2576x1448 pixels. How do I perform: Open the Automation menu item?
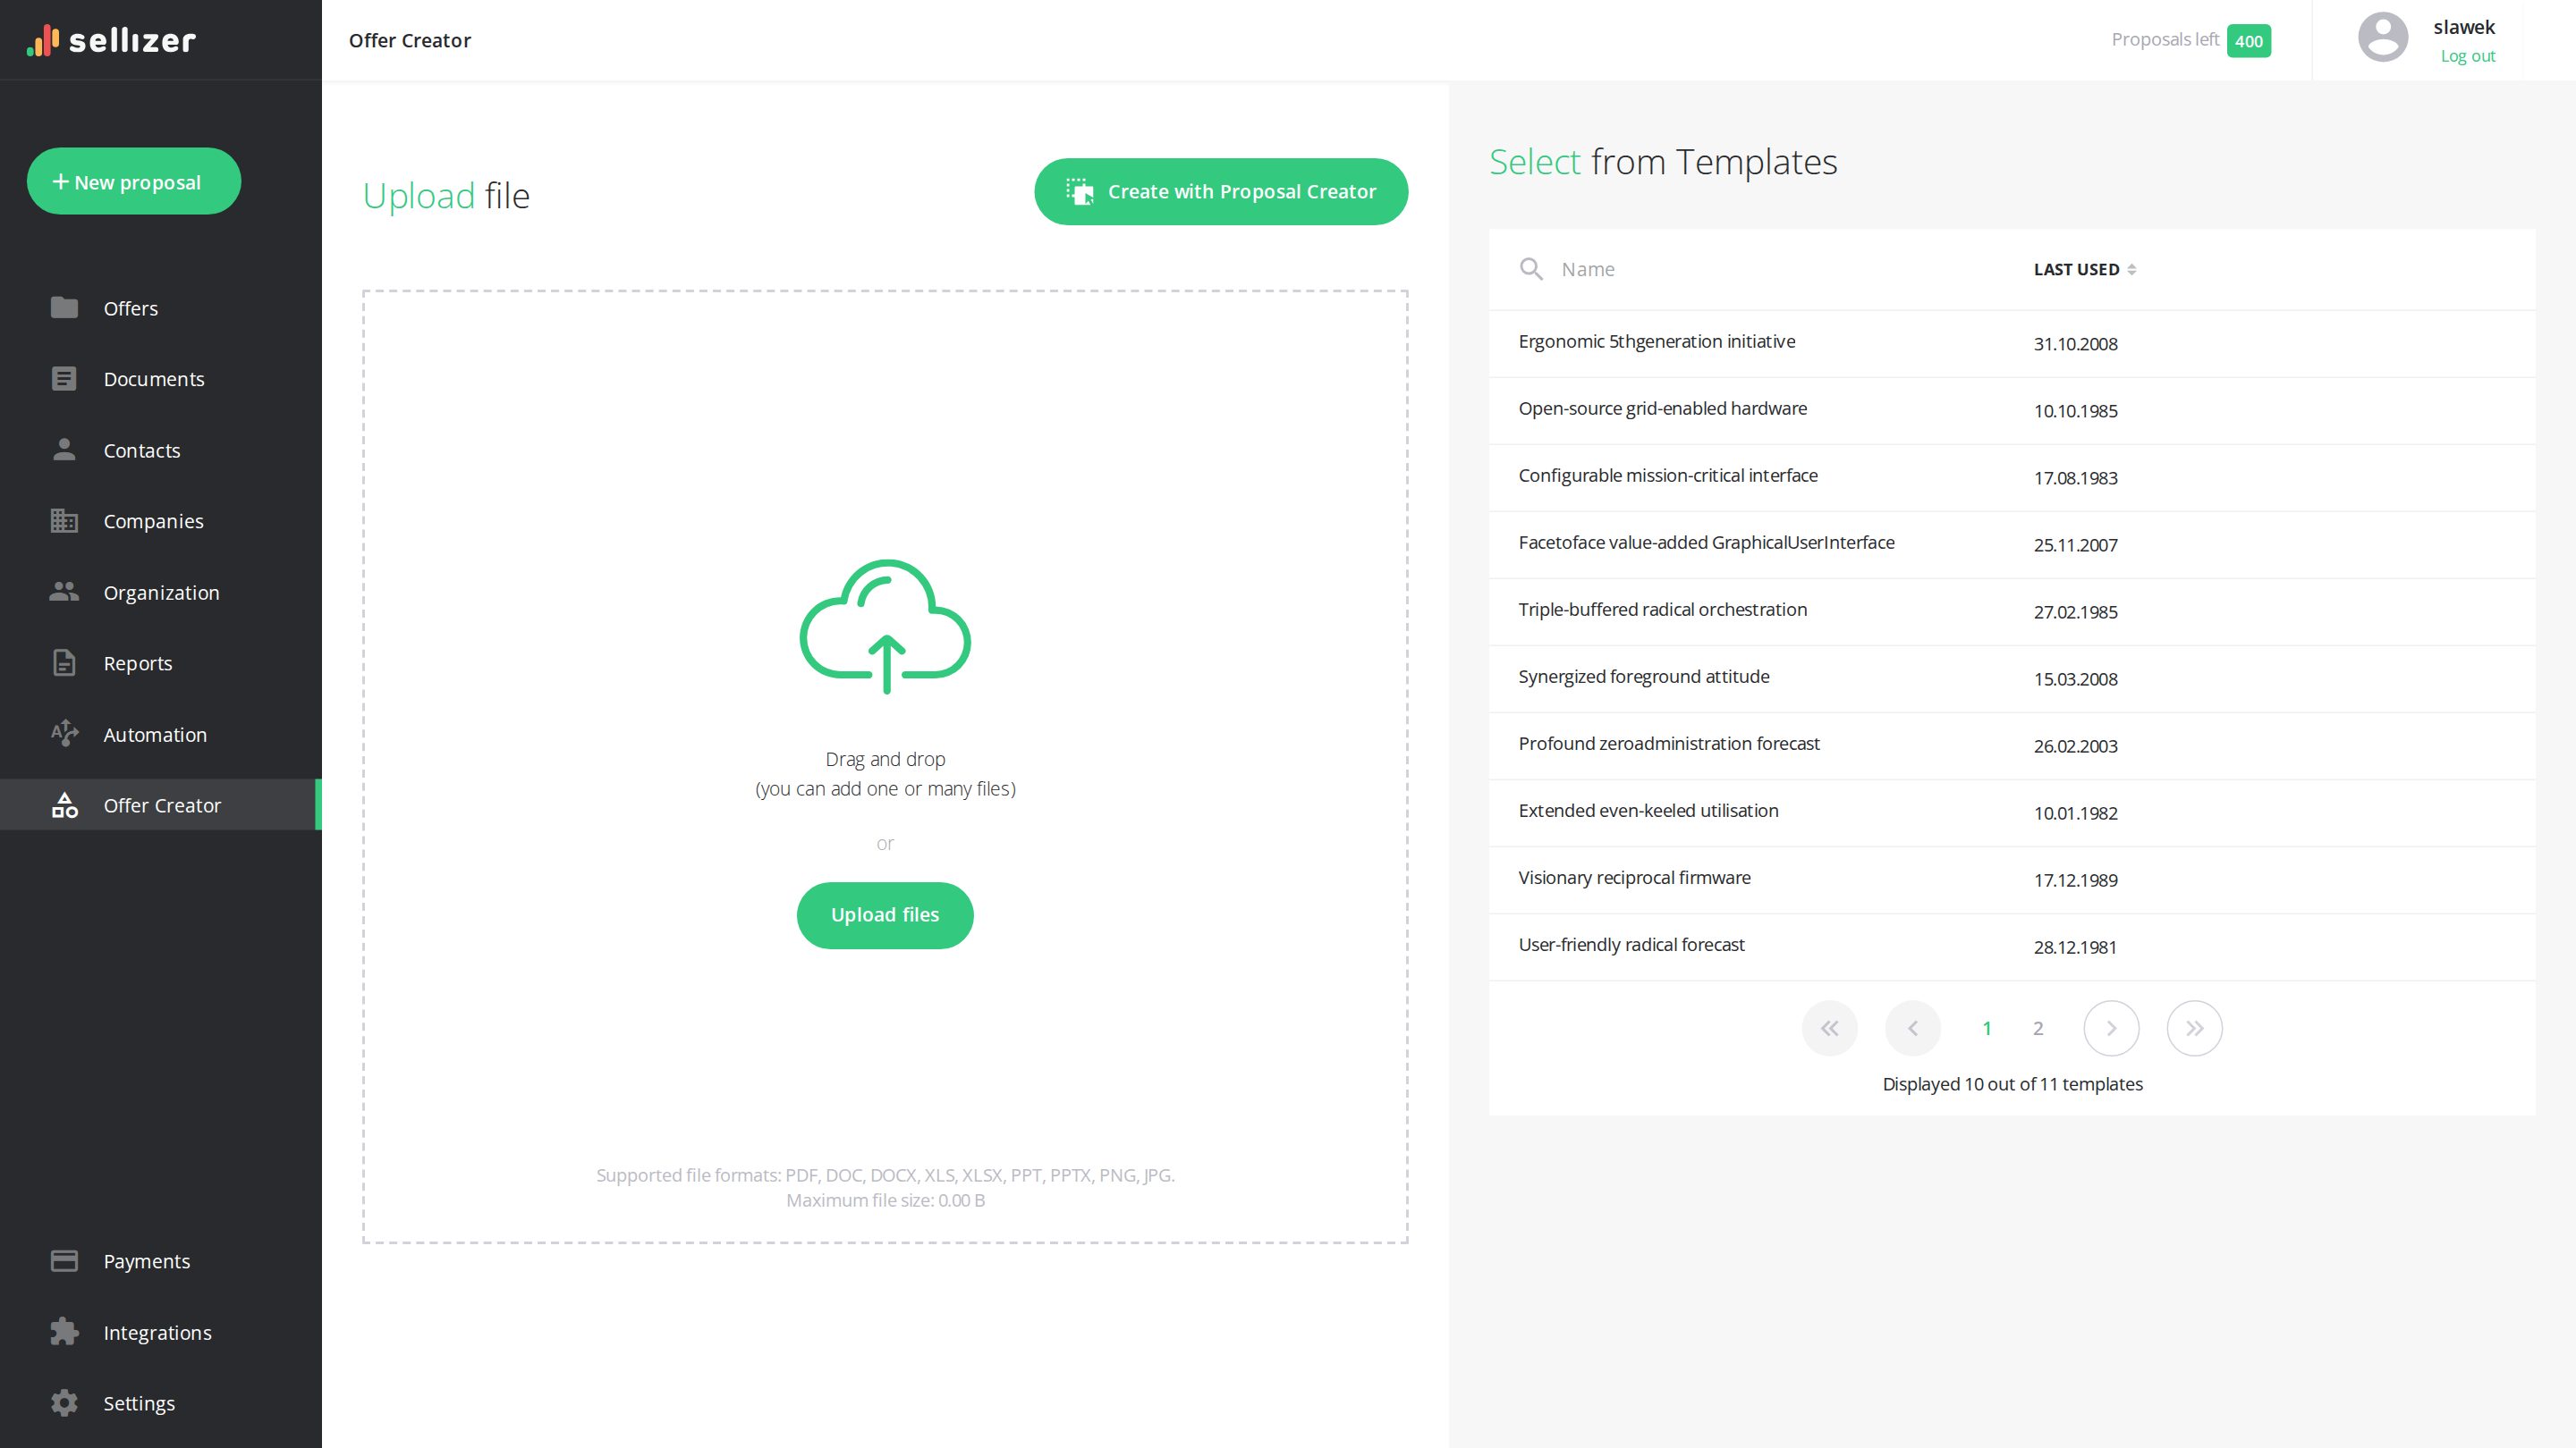(x=161, y=734)
